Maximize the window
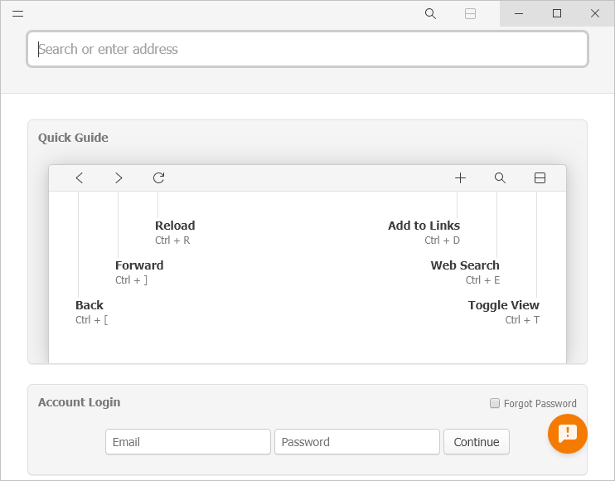 pyautogui.click(x=557, y=13)
